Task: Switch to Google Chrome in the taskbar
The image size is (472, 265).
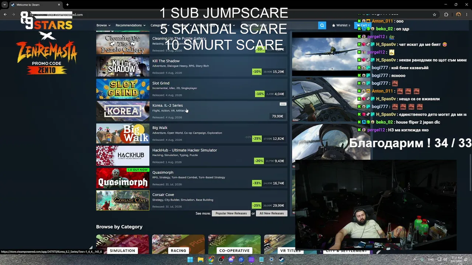Action: pyautogui.click(x=211, y=259)
